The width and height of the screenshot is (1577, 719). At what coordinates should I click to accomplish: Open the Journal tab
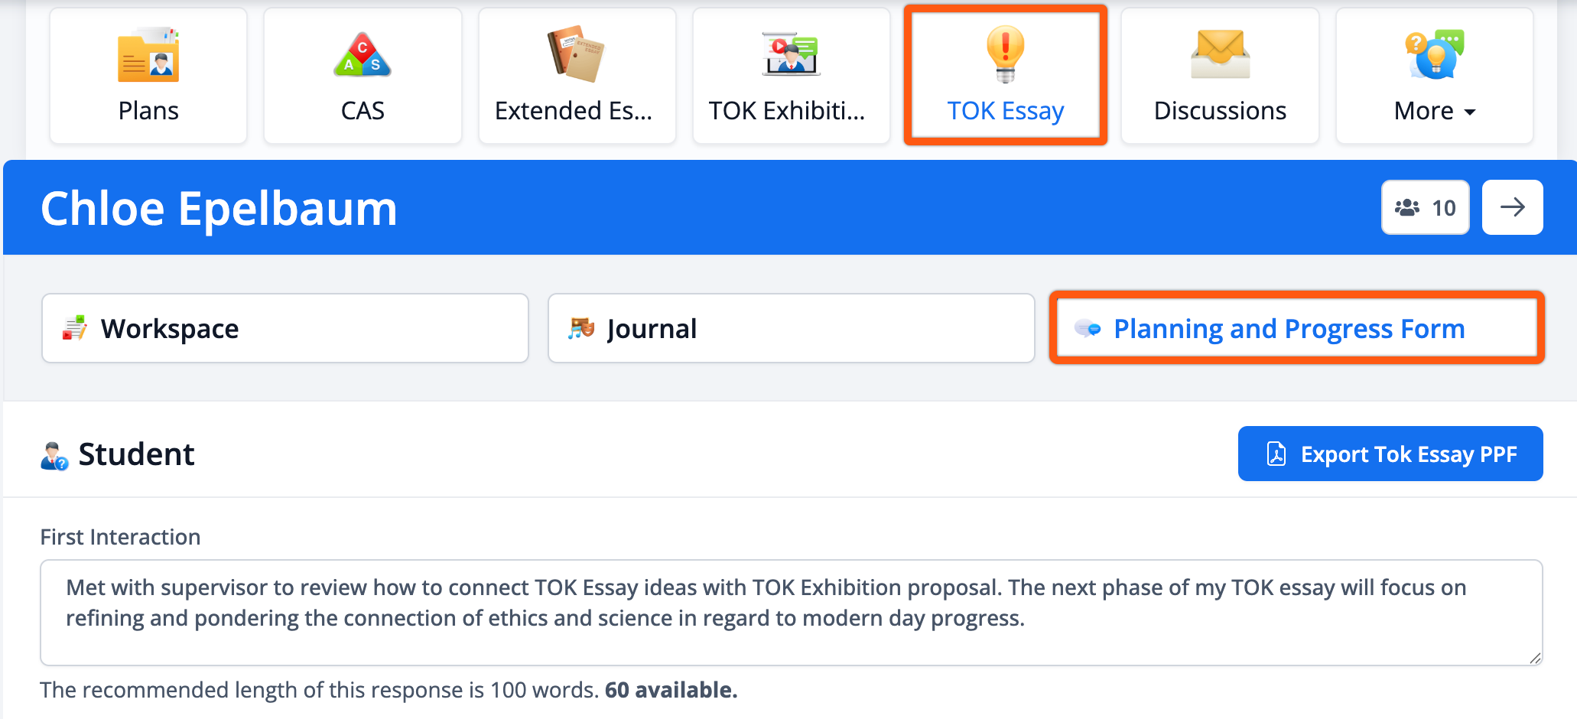point(791,329)
